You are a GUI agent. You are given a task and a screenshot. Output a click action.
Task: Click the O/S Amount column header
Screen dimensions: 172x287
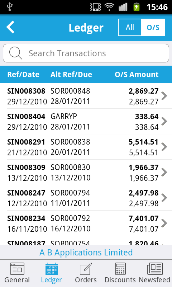click(137, 75)
